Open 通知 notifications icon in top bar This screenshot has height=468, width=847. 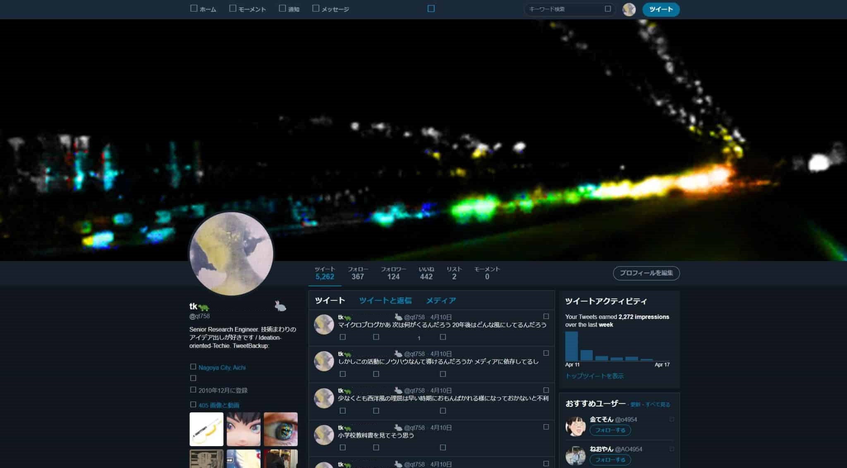tap(282, 8)
